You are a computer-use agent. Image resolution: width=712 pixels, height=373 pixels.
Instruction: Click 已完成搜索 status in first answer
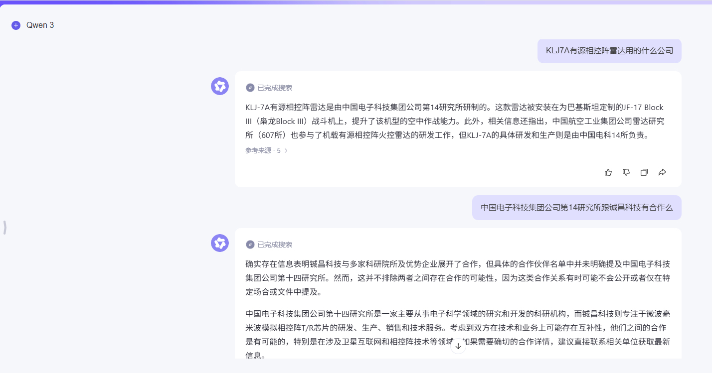pos(269,88)
